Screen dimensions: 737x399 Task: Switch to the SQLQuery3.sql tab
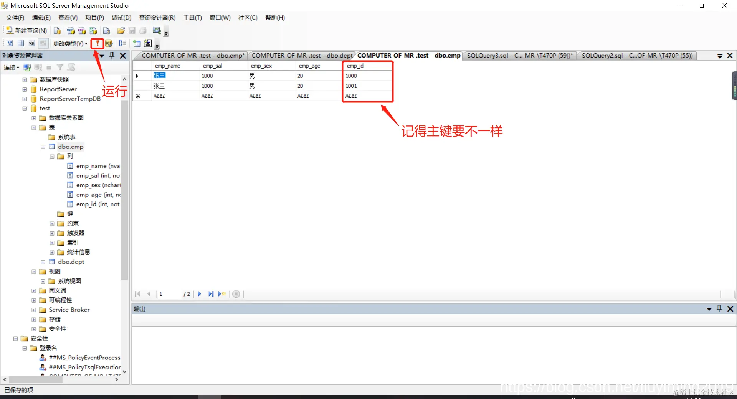pyautogui.click(x=520, y=56)
